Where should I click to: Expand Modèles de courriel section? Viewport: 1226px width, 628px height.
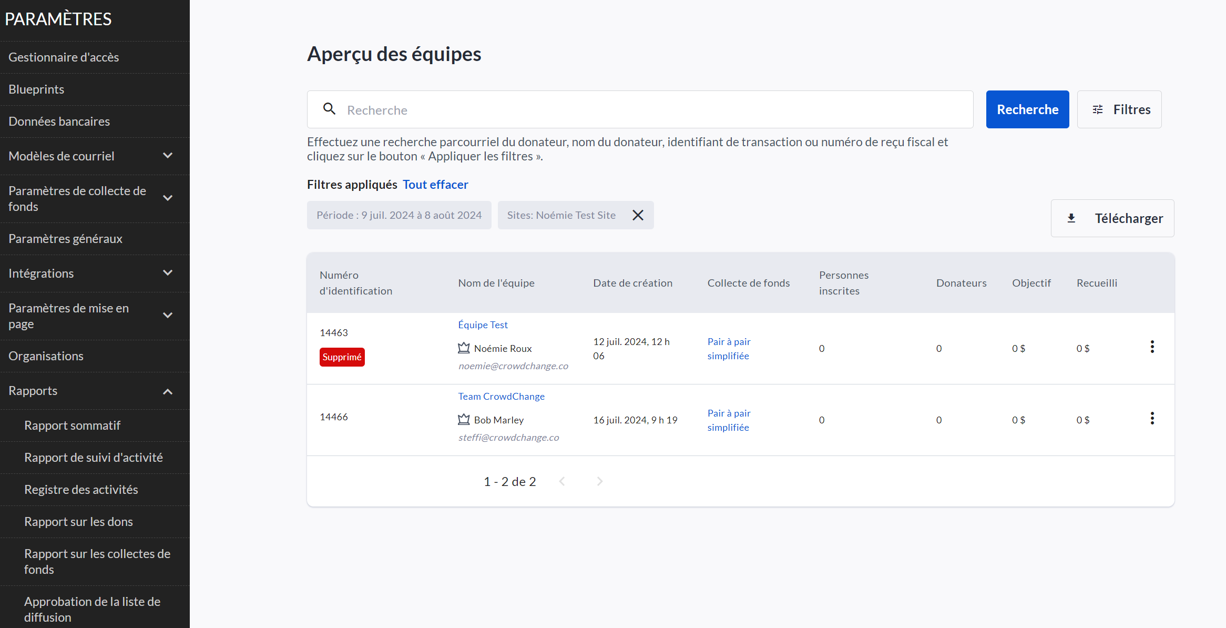tap(168, 156)
